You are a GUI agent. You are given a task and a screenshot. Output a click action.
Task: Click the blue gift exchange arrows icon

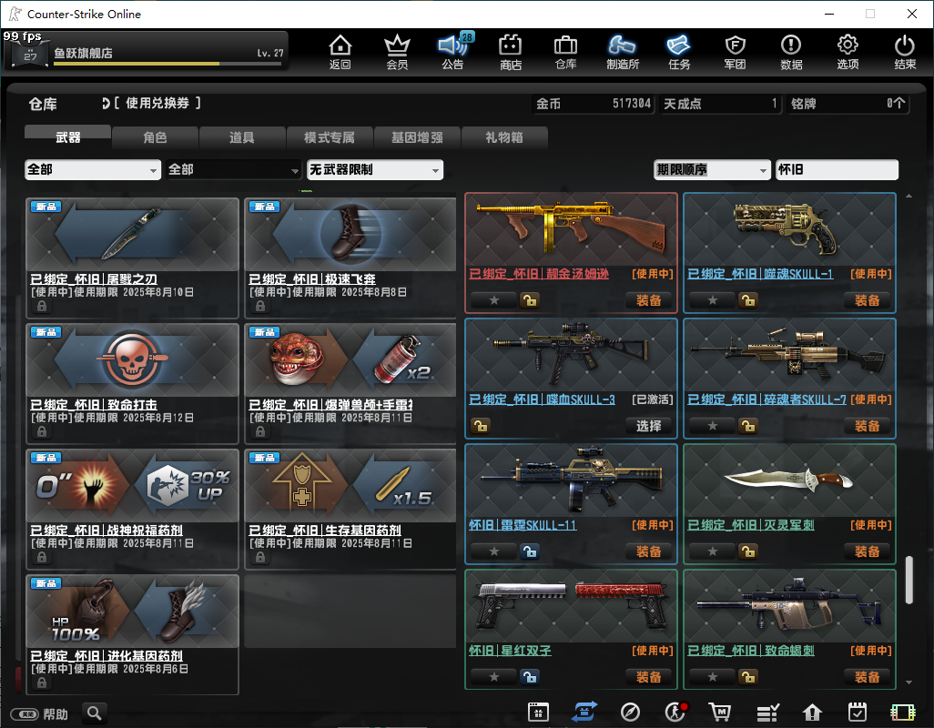(x=584, y=712)
